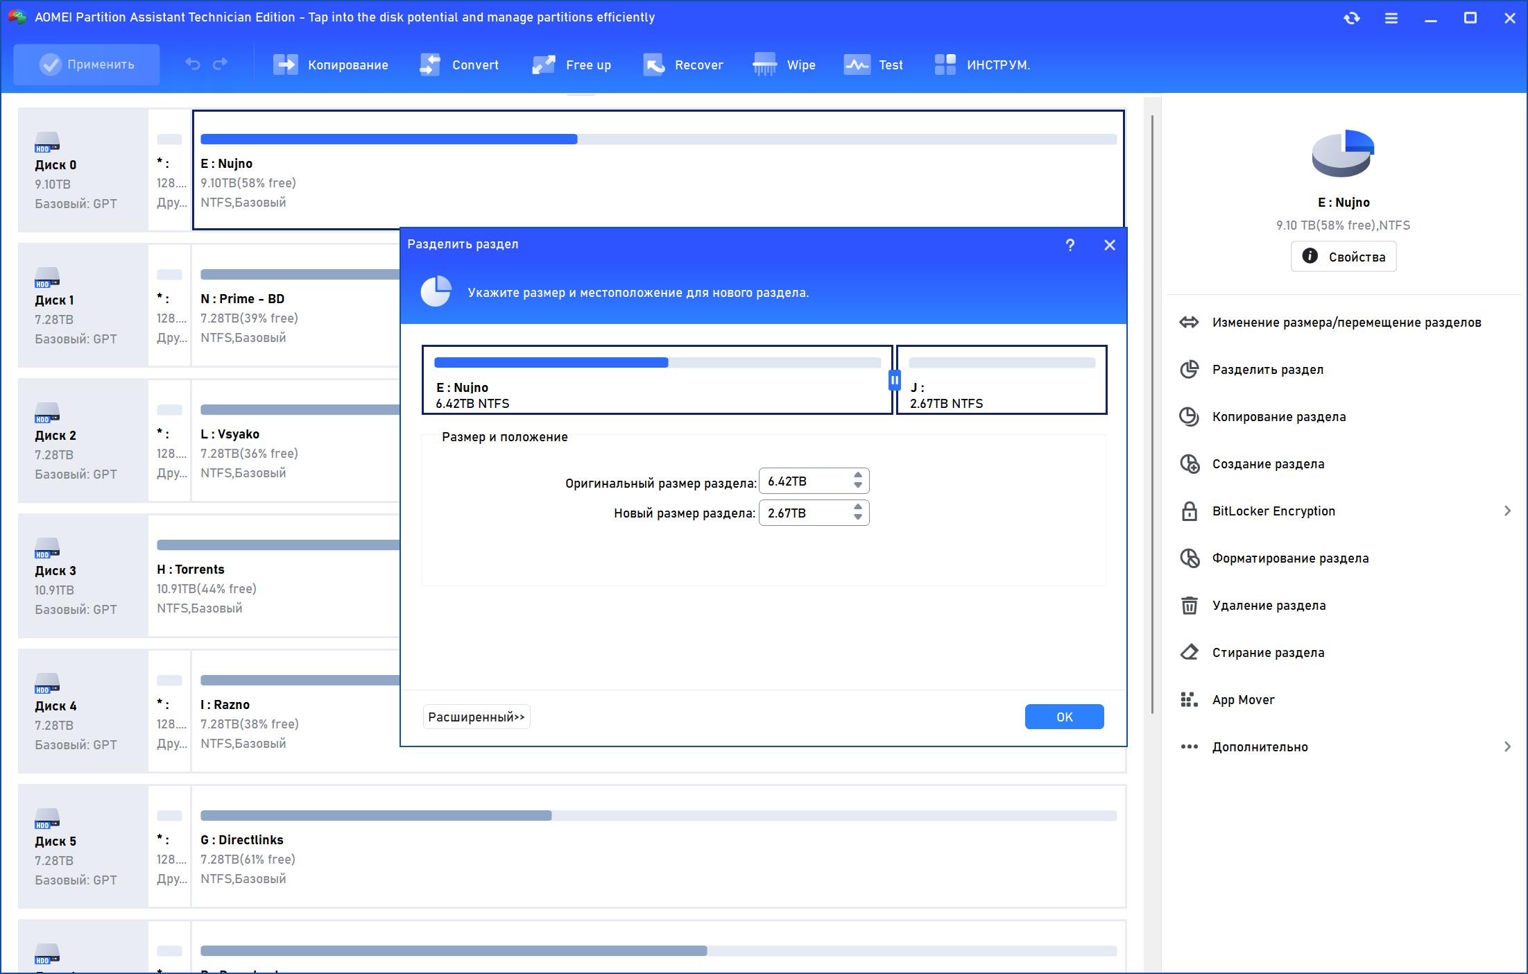Choose Изменение размера/перемещение разделов
1528x974 pixels.
(1346, 323)
